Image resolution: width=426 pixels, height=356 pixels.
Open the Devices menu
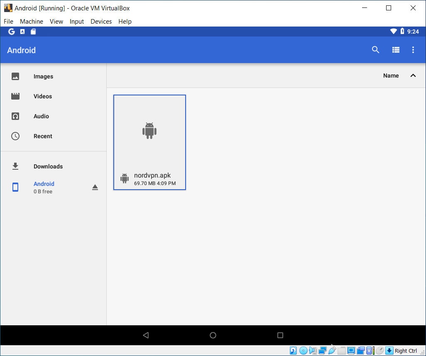(101, 22)
